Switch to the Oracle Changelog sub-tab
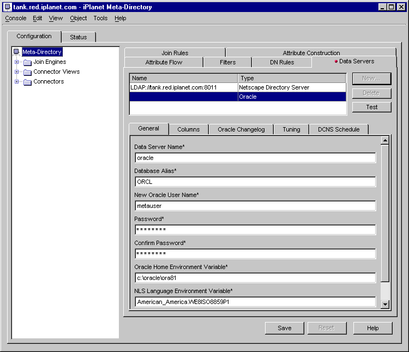This screenshot has width=409, height=352. click(241, 129)
